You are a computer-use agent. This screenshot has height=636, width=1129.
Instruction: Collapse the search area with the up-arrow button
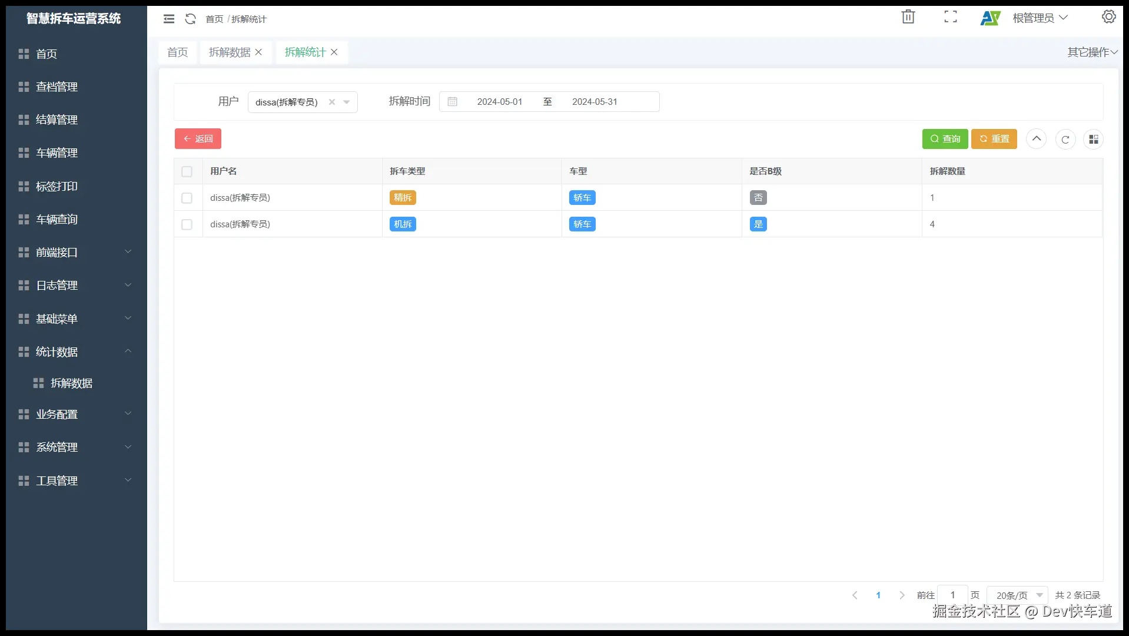[1037, 139]
